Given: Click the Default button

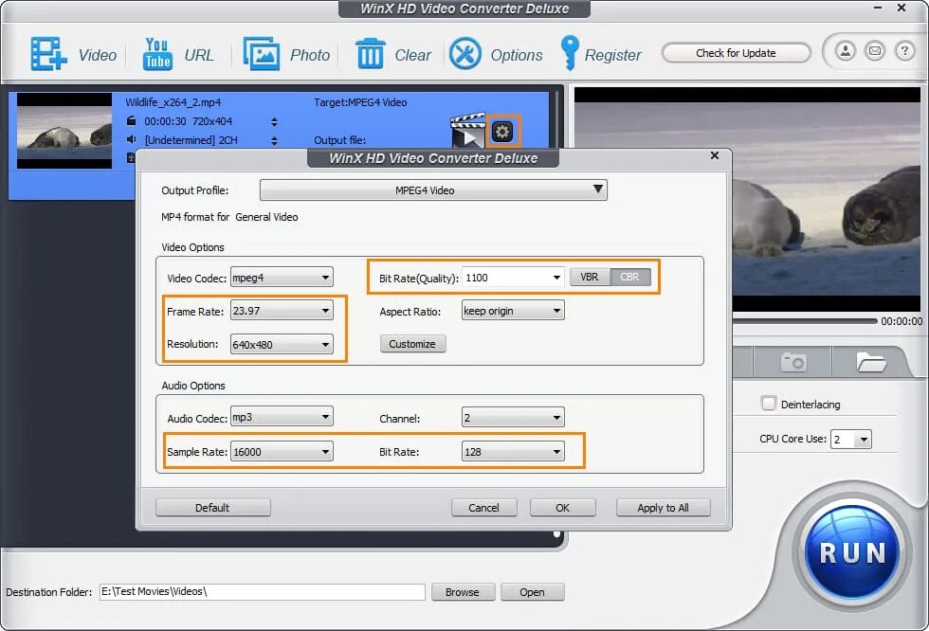Looking at the screenshot, I should point(212,507).
